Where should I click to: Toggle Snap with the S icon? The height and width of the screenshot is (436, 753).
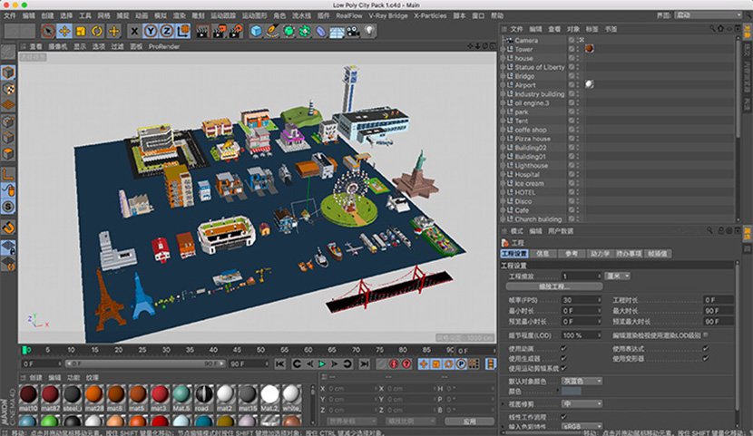pyautogui.click(x=8, y=207)
